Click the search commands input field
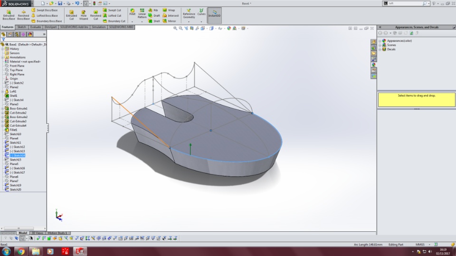Viewport: 456px width, 256px height. (x=405, y=3)
